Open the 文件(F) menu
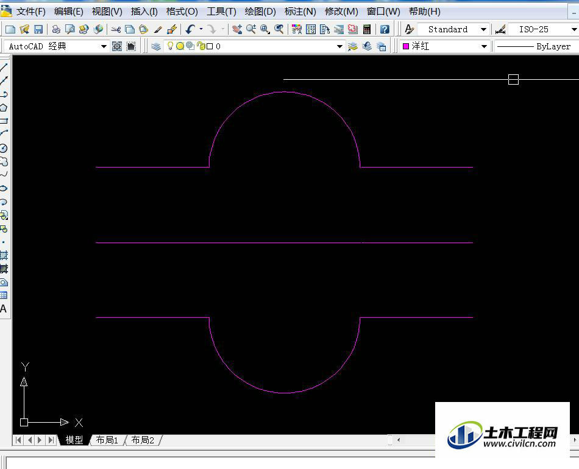 coord(31,12)
